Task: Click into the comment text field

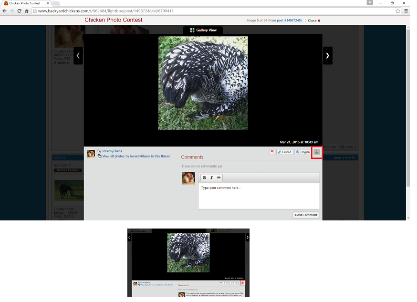Action: [259, 196]
